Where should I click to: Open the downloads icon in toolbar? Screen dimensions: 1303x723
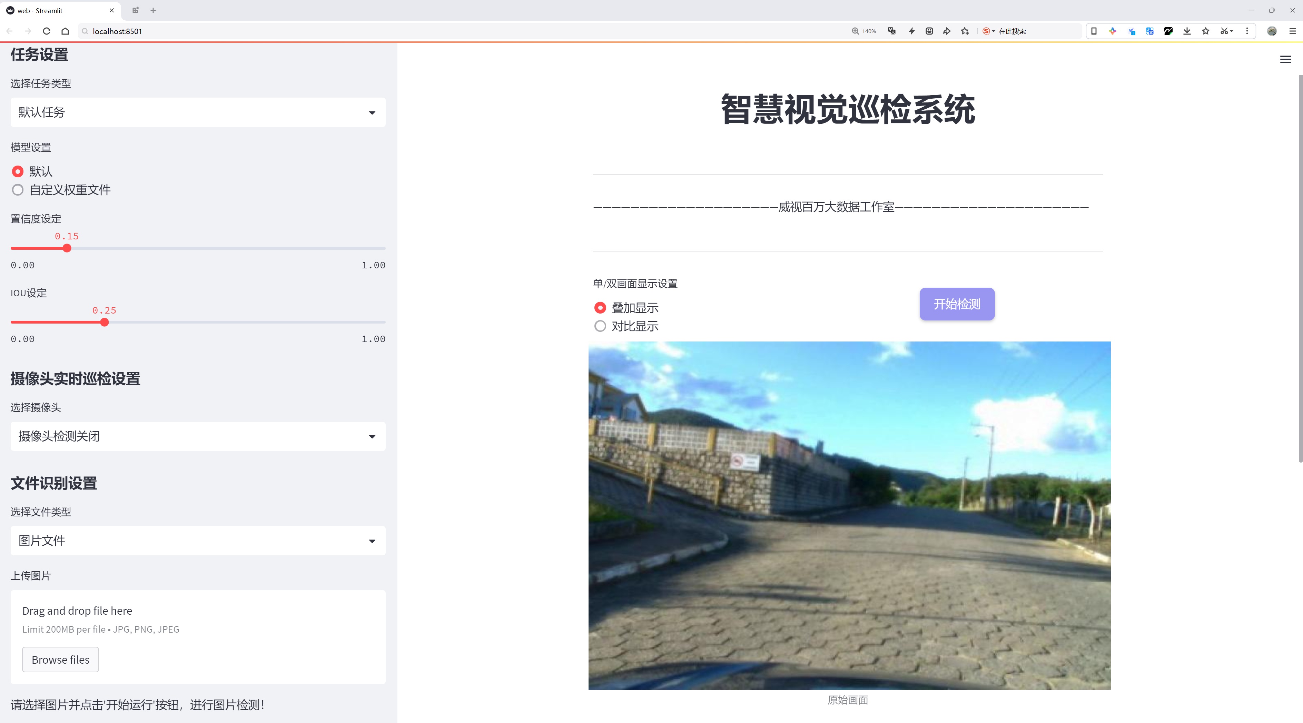(x=1187, y=31)
